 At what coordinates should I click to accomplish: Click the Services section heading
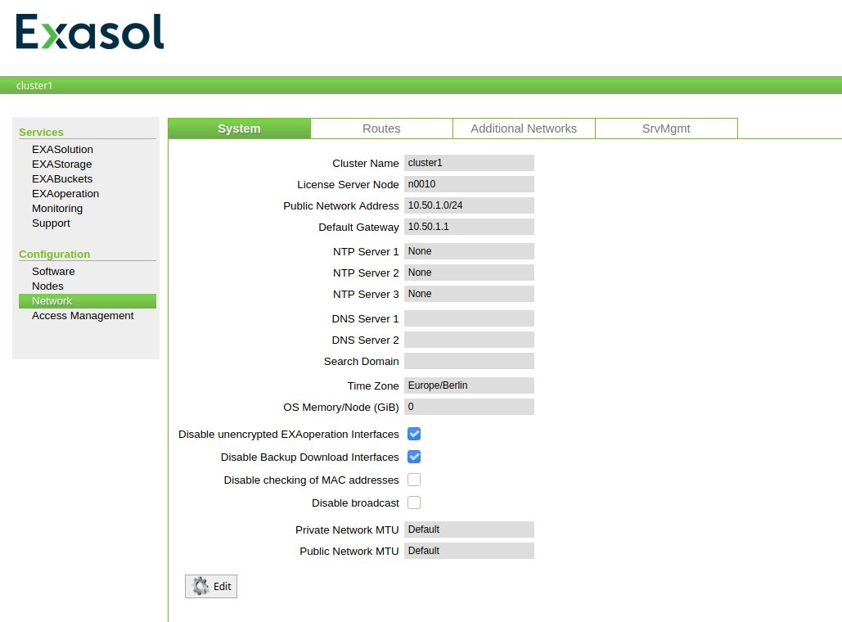(42, 132)
